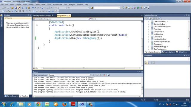Viewport: 191px width, 107px height.
Task: Click the Copy toolbar icon
Action: (x=26, y=8)
